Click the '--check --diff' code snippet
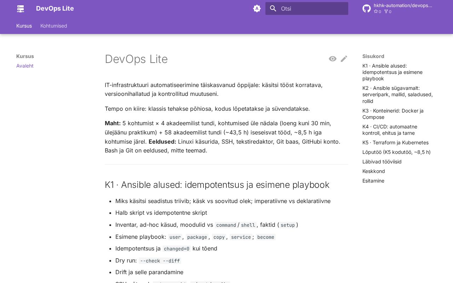Image resolution: width=453 pixels, height=283 pixels. pyautogui.click(x=160, y=261)
